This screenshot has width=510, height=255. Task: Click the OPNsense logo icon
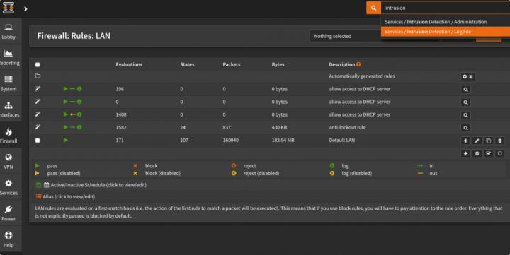8,8
